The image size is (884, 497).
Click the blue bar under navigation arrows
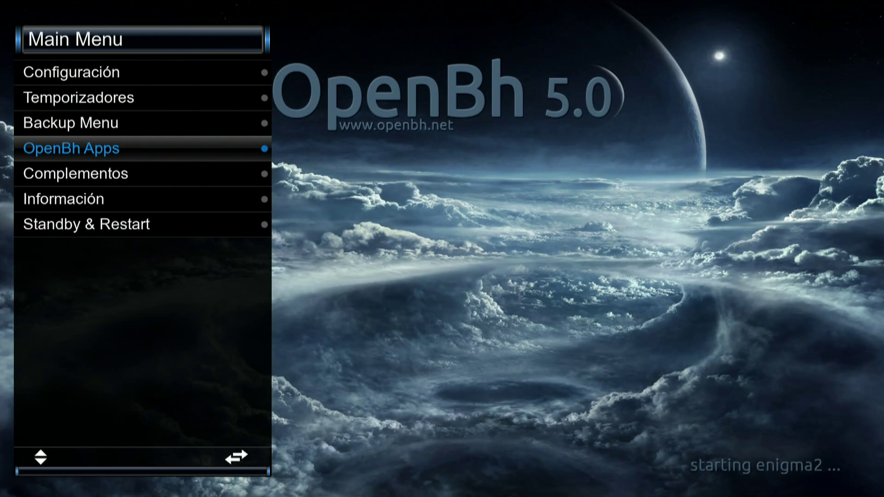point(143,471)
